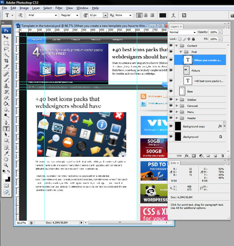This screenshot has width=234, height=246.
Task: Open the Filter menu
Action: click(x=59, y=8)
